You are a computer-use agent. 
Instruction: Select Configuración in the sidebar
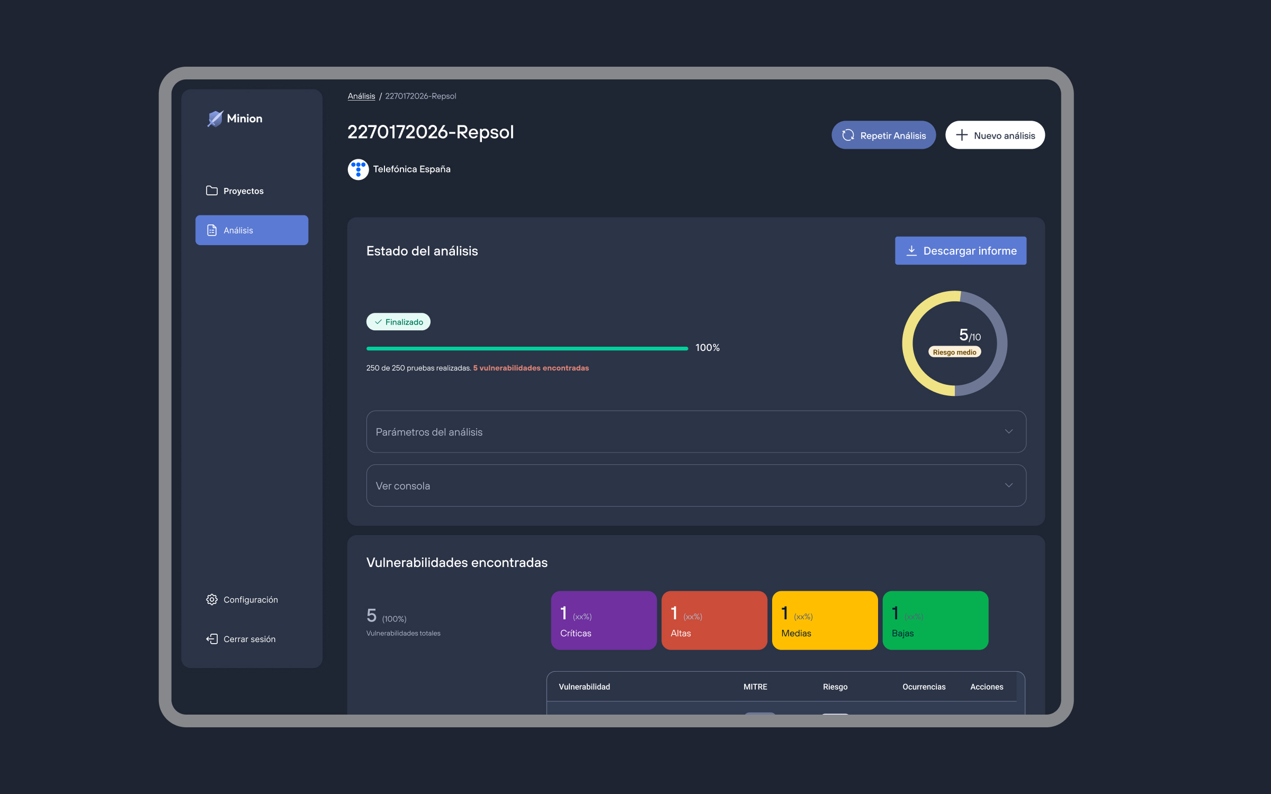(x=250, y=599)
